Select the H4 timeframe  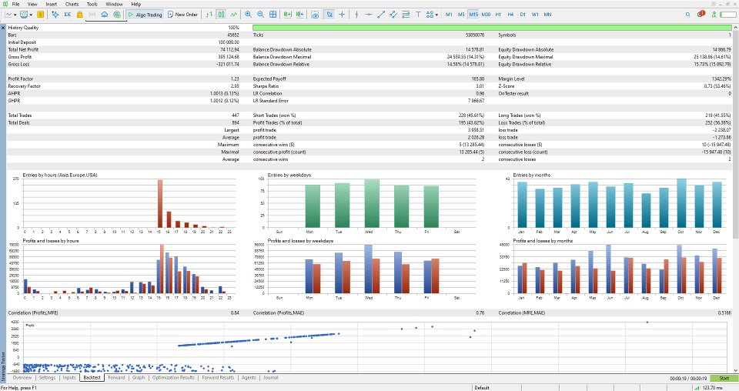tap(510, 15)
